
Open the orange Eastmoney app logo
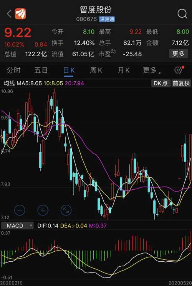tap(20, 13)
